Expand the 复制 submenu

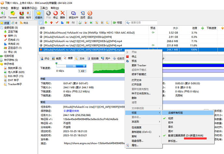[143, 136]
